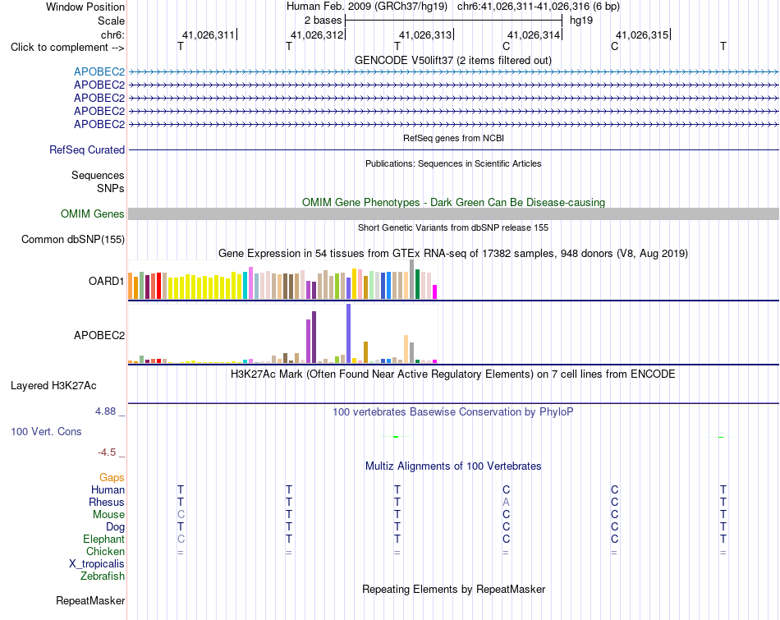Viewport: 780px width, 620px height.
Task: Click the gray 'C' base in the Mouse row
Action: 181,515
